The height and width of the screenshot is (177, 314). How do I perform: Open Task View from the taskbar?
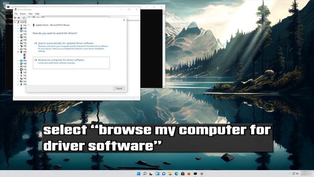pos(151,174)
